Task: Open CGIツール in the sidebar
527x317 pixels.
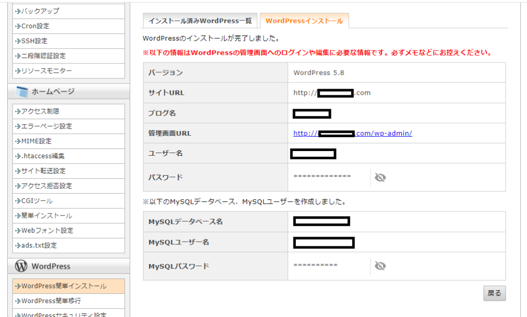Action: [68, 201]
